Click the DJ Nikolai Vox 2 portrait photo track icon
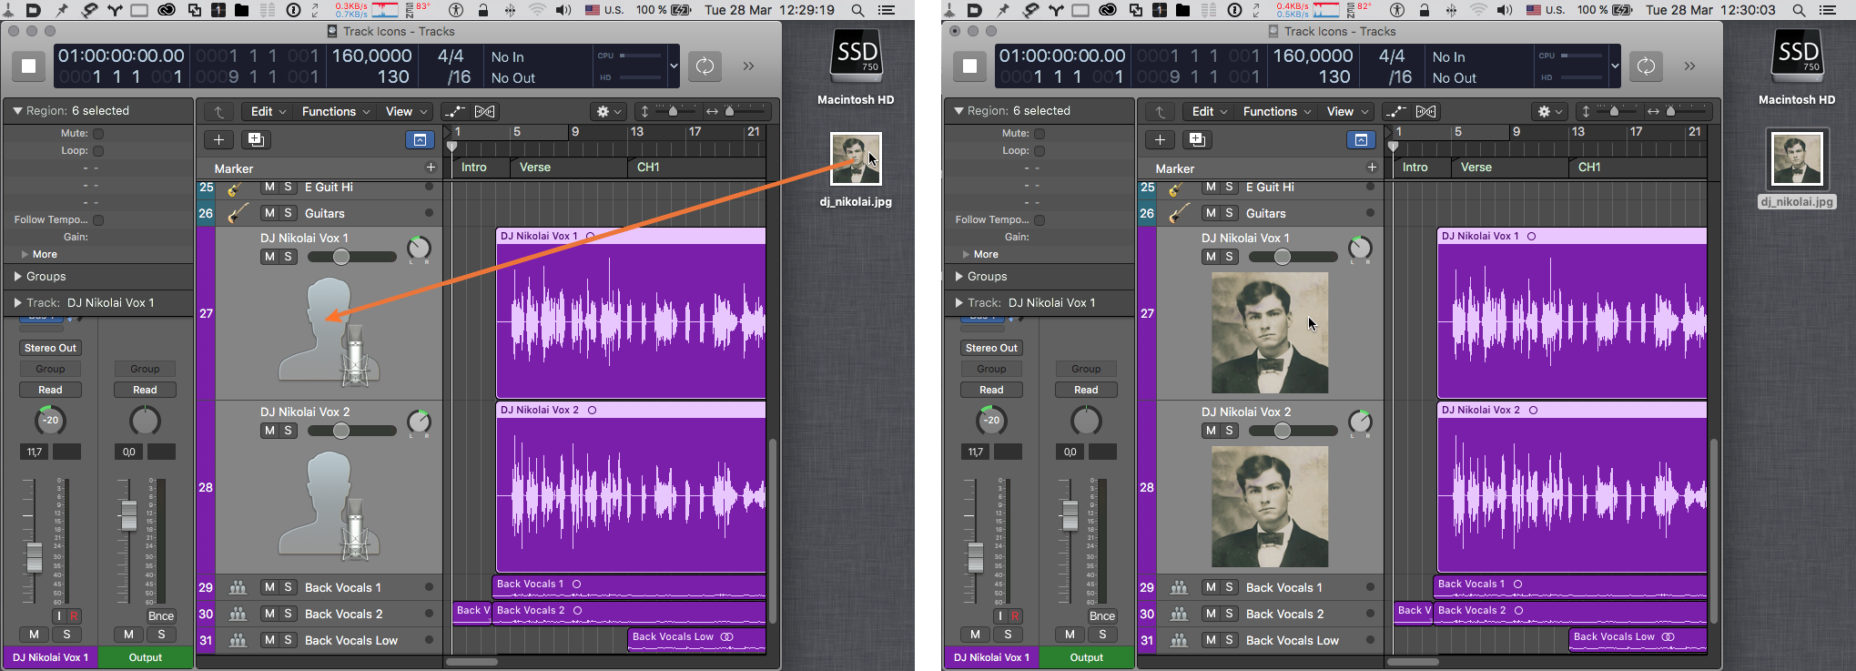 (1270, 506)
